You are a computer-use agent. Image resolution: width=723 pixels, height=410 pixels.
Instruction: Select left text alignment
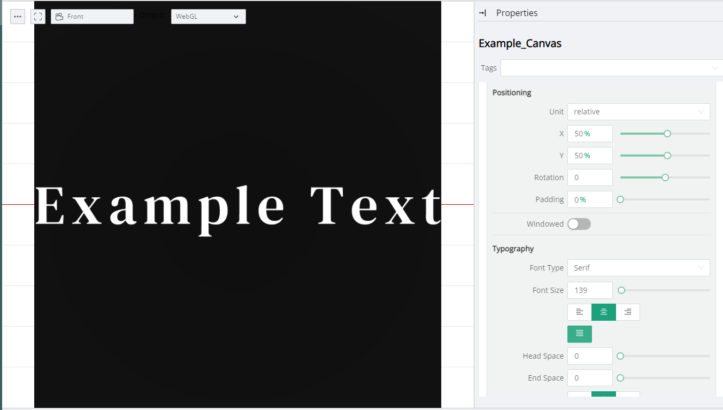579,312
